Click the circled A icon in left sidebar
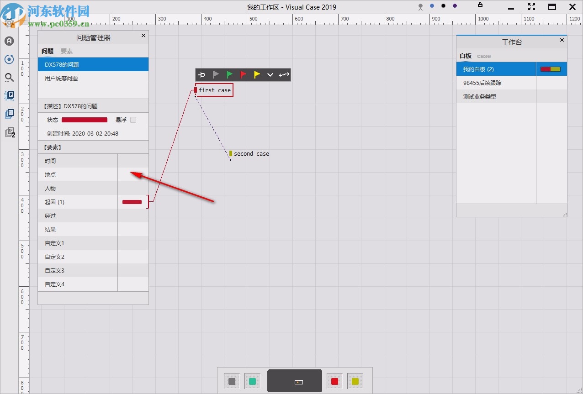 click(9, 41)
